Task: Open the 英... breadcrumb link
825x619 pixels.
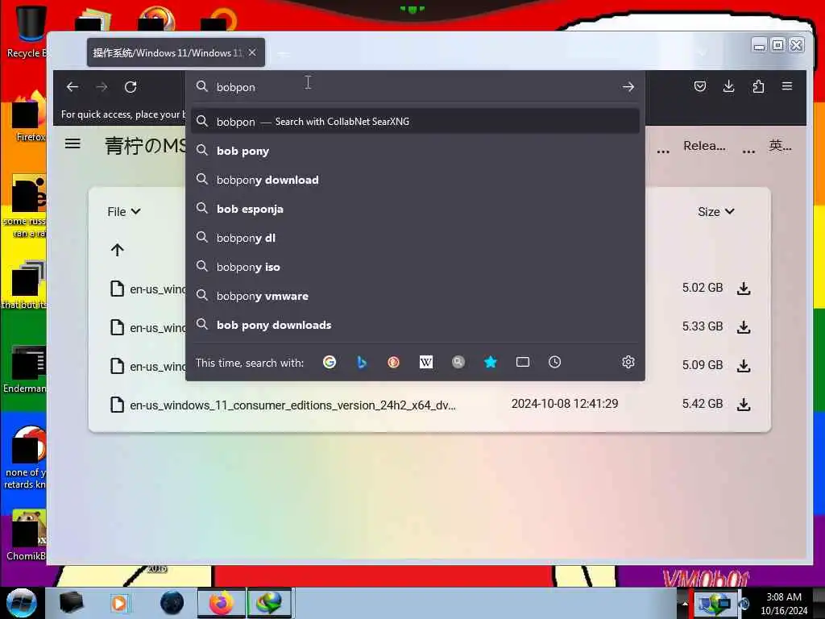Action: tap(780, 146)
